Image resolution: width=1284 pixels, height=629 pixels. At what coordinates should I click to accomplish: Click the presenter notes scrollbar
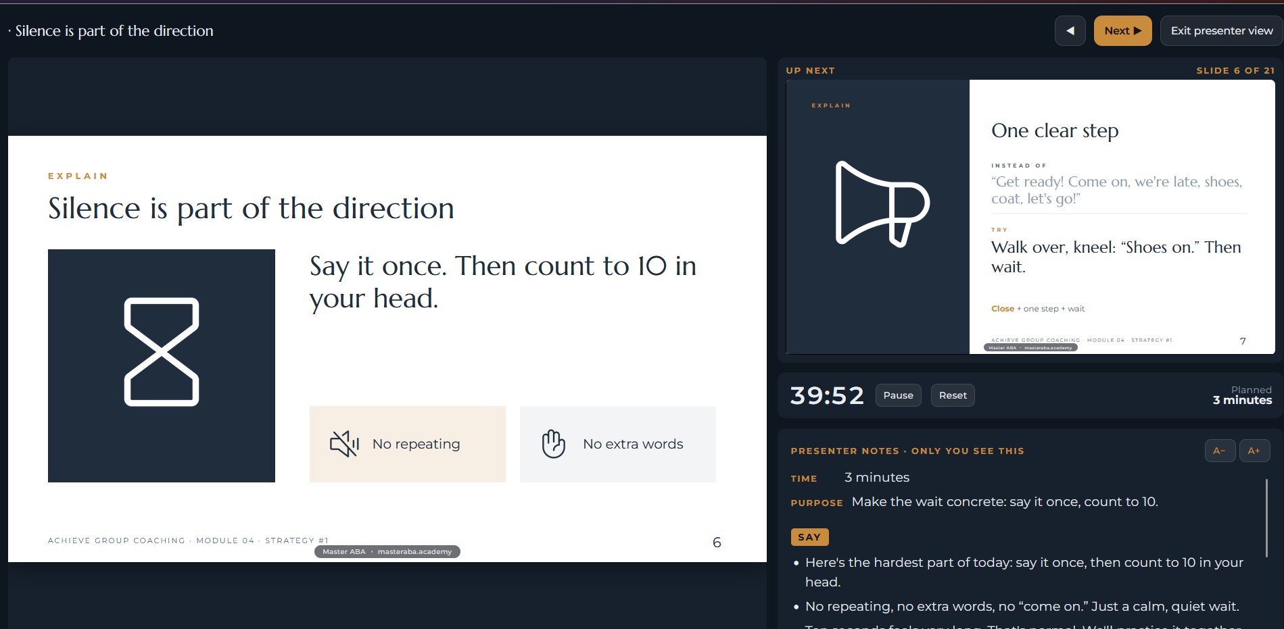[1266, 518]
